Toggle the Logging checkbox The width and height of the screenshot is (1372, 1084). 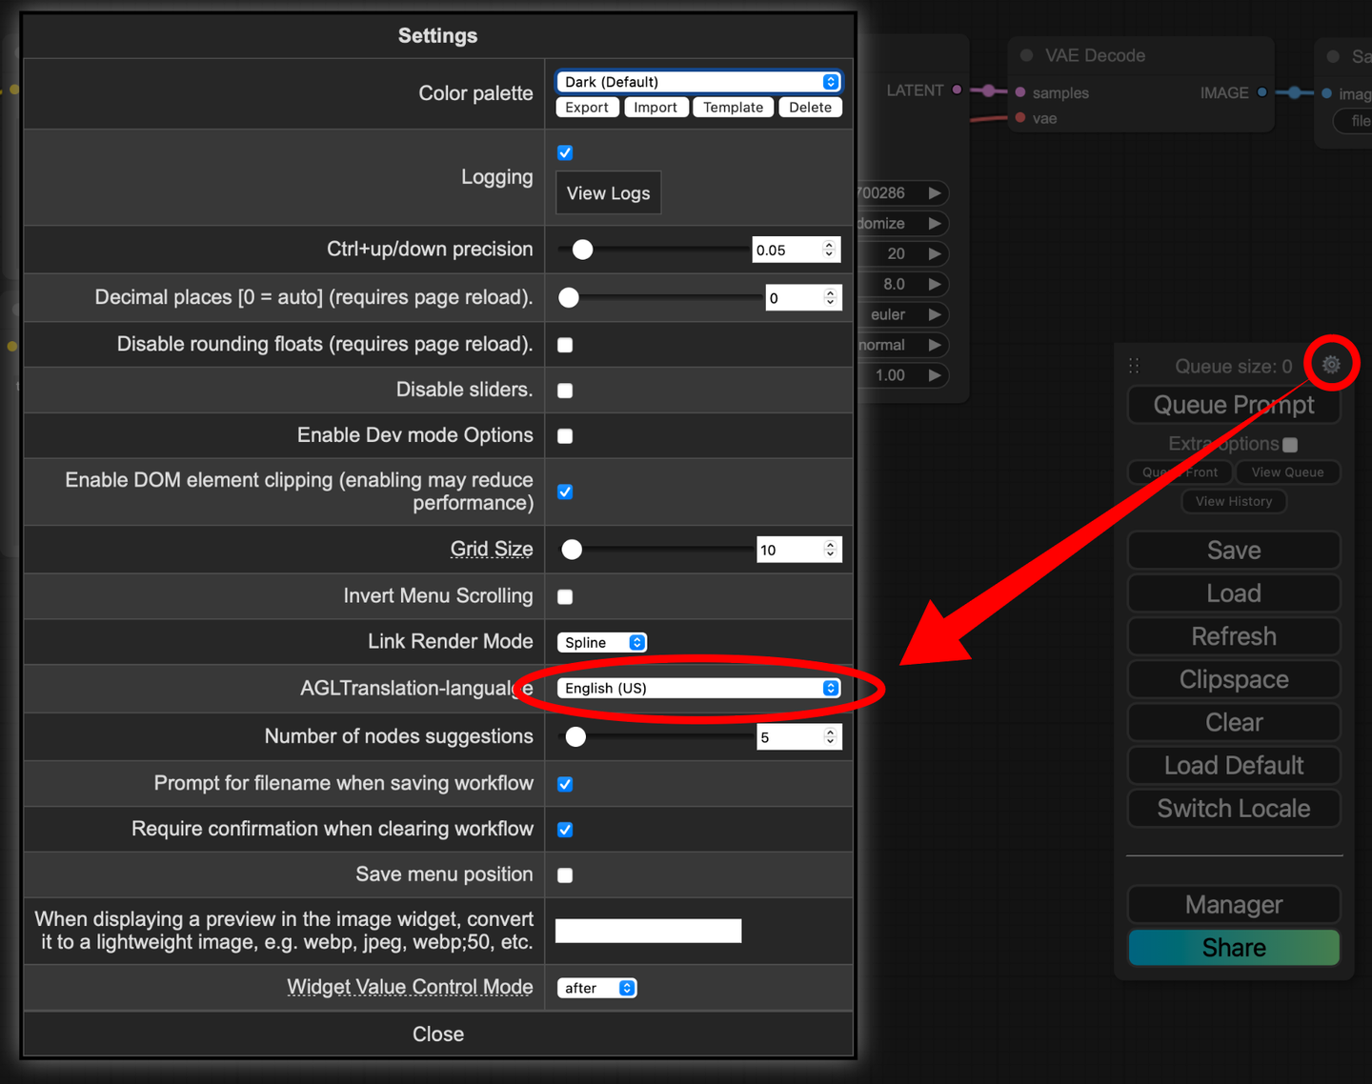[x=565, y=152]
